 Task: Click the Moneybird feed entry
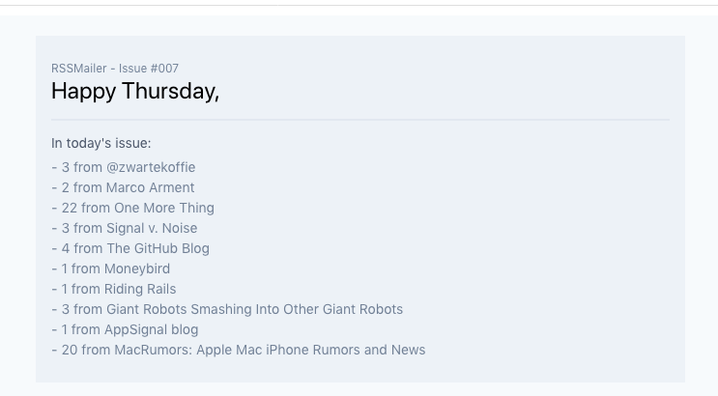pyautogui.click(x=137, y=269)
